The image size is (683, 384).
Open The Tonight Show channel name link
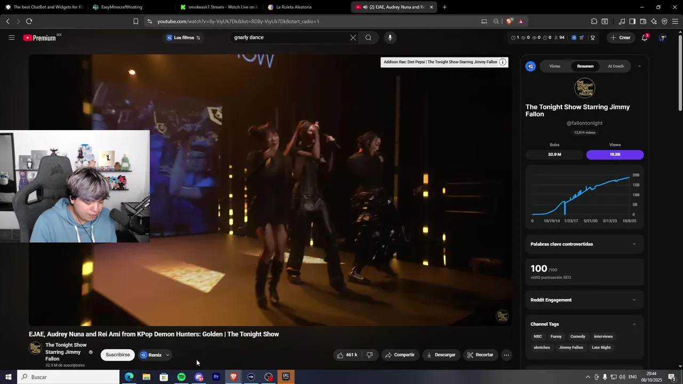(x=66, y=352)
